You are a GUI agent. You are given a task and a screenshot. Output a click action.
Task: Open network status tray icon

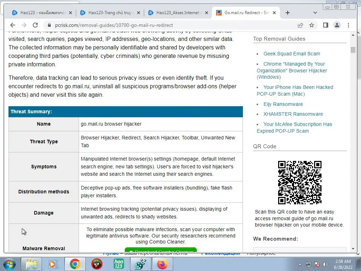308,265
